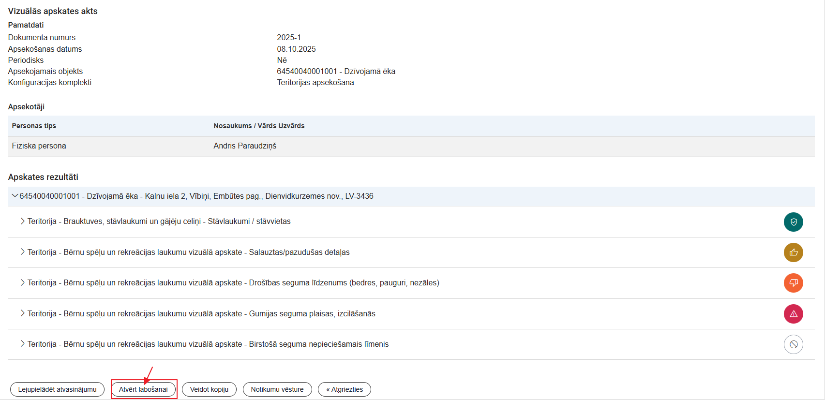The height and width of the screenshot is (400, 825).
Task: Click the white not-applicable circle icon
Action: click(793, 344)
